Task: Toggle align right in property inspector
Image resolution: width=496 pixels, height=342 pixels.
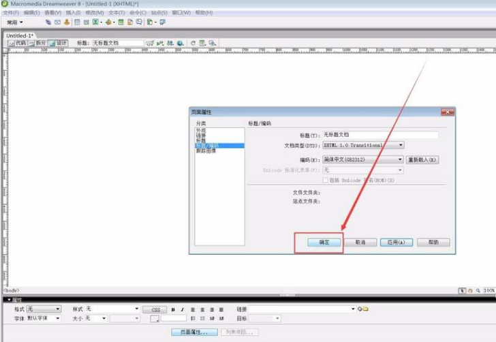Action: 212,309
